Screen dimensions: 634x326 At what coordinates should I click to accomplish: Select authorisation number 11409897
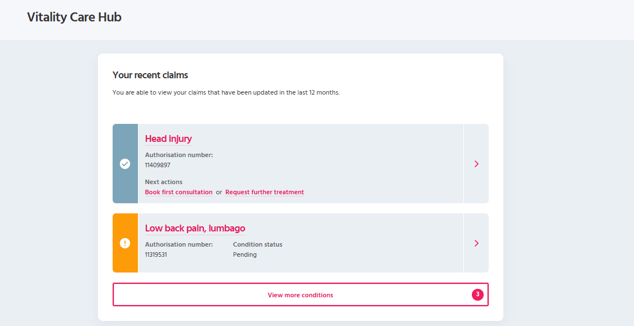tap(158, 165)
